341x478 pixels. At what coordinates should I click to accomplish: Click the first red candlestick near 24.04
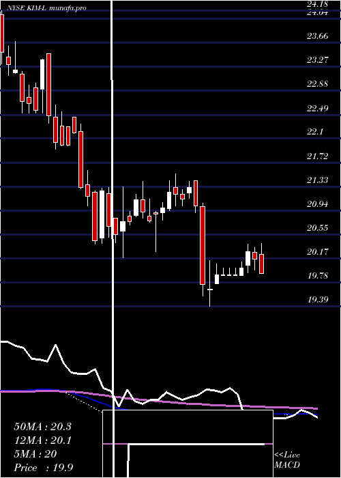click(x=2, y=33)
